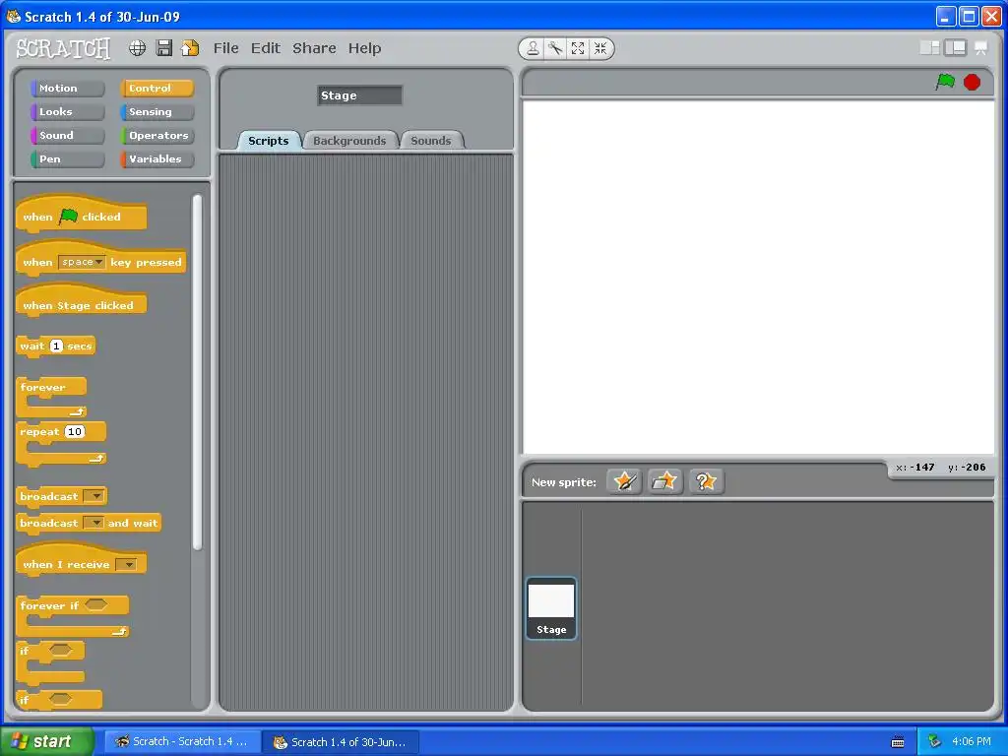Screen dimensions: 1008x756
Task: Open the Help menu
Action: (364, 48)
